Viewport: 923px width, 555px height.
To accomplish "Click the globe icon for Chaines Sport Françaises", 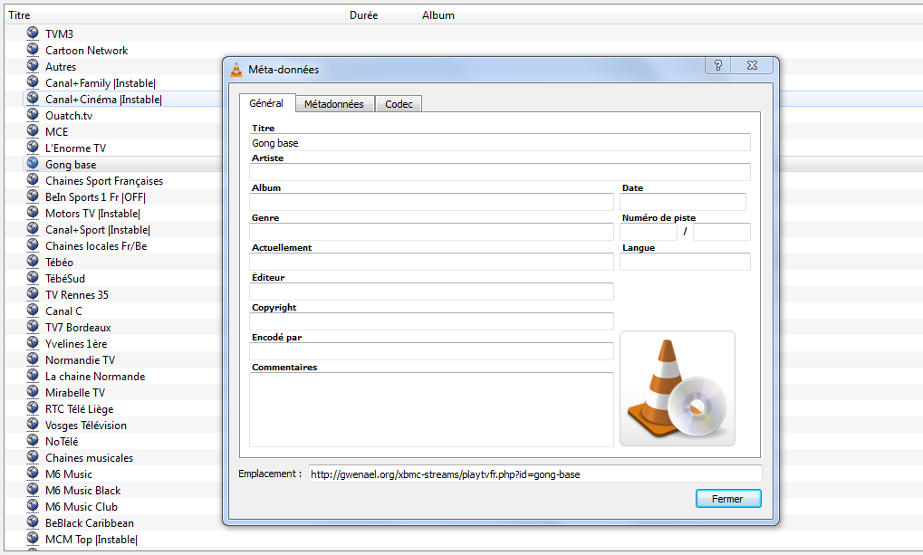I will click(x=33, y=179).
